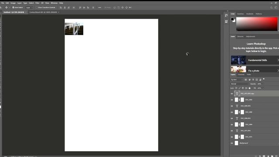Open the Properties panel icon in collapsed dock
The image size is (279, 157).
[226, 21]
